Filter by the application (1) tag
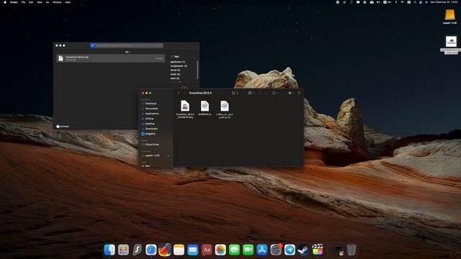 pos(178,62)
